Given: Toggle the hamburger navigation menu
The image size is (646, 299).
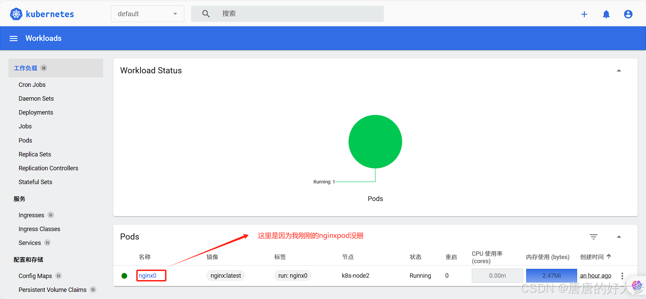Looking at the screenshot, I should point(14,39).
